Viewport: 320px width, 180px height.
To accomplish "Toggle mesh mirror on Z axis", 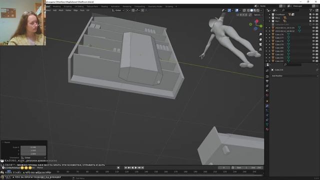I will [246, 15].
